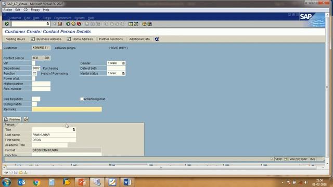The image size is (333, 187).
Task: Open the Virtual PC Action menu
Action: pyautogui.click(x=8, y=10)
